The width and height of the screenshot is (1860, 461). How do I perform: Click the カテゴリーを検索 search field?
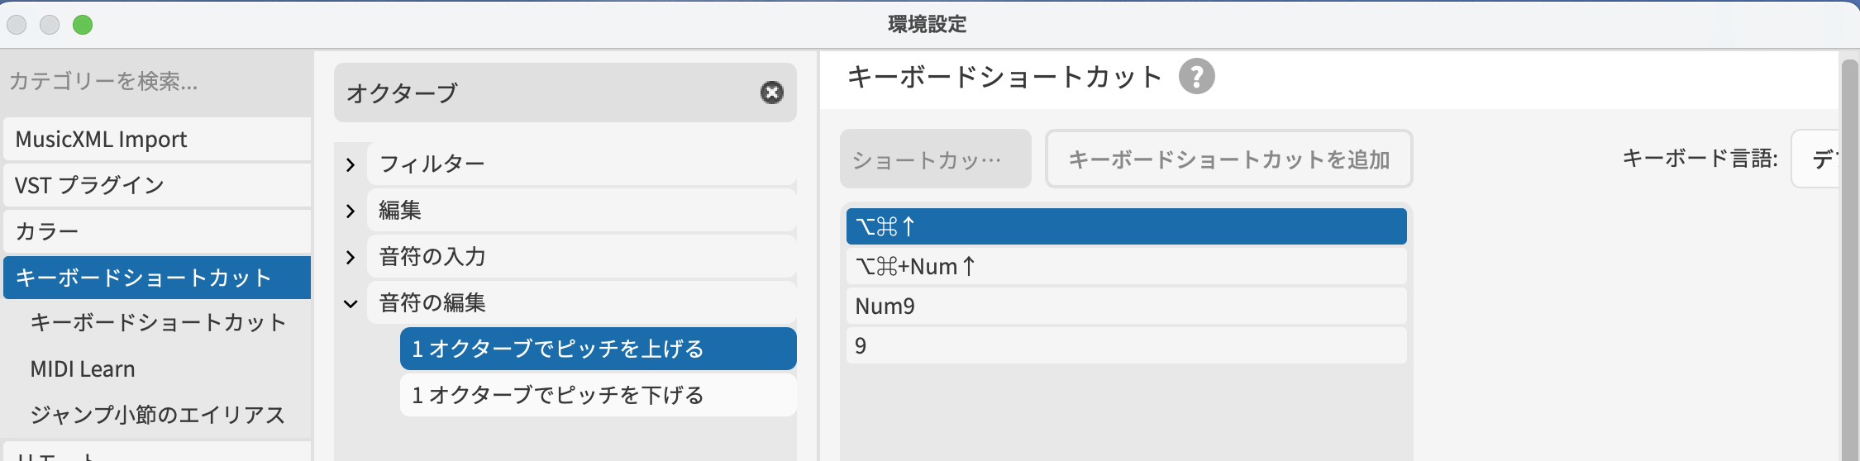[157, 81]
